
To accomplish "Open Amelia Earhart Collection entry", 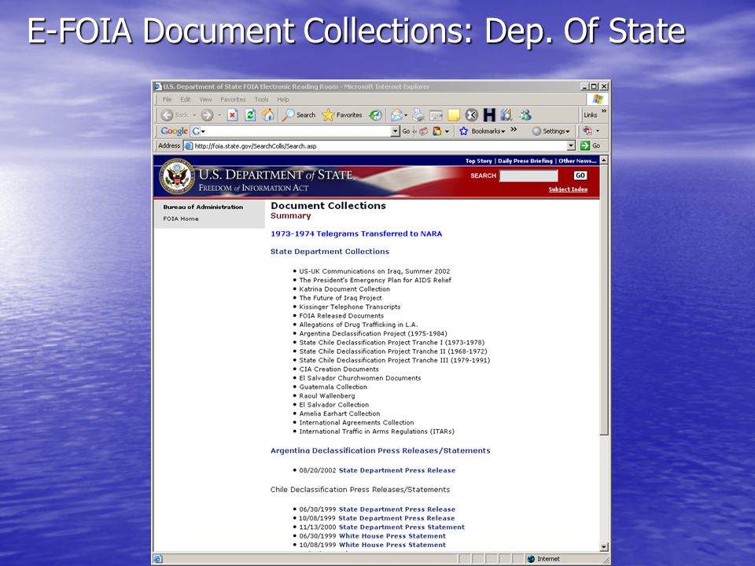I will point(340,413).
